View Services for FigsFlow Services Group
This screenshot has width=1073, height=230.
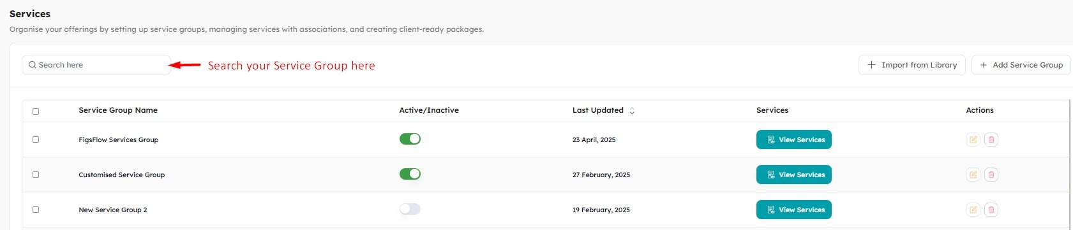click(794, 140)
